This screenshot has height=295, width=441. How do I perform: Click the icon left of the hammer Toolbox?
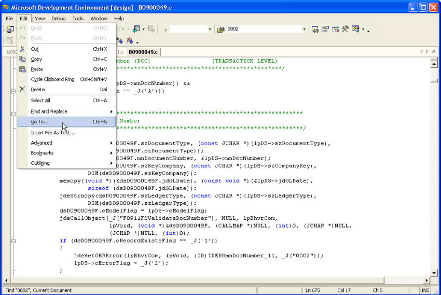coord(336,29)
